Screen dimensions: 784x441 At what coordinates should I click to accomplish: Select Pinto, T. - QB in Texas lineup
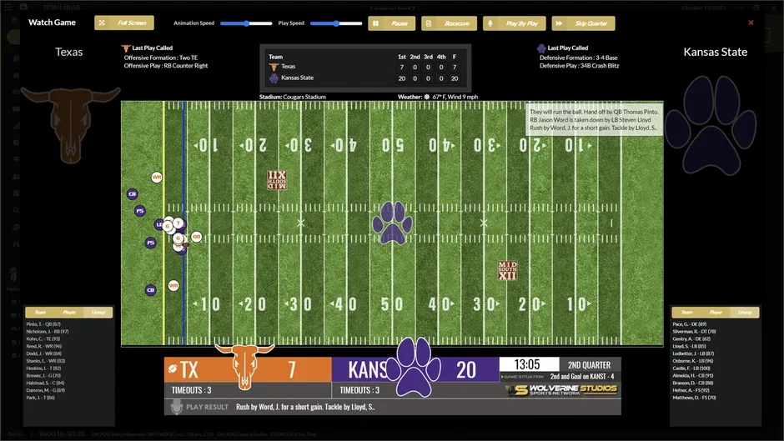43,324
